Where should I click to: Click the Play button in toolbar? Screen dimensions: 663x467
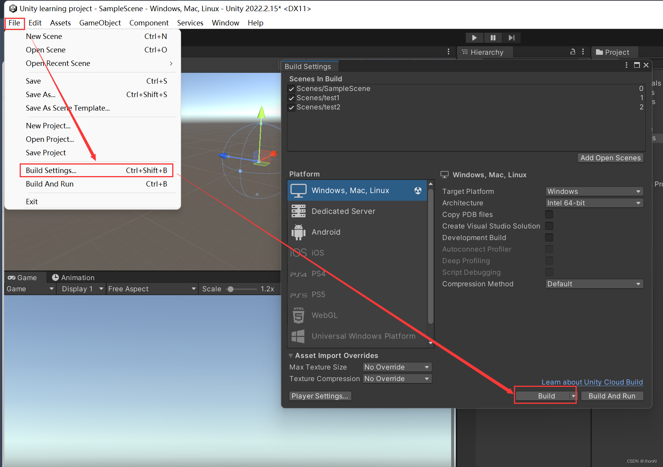coord(474,38)
